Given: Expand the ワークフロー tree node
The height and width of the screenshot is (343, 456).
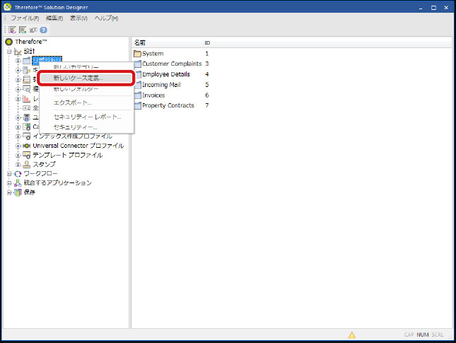Looking at the screenshot, I should [x=9, y=173].
